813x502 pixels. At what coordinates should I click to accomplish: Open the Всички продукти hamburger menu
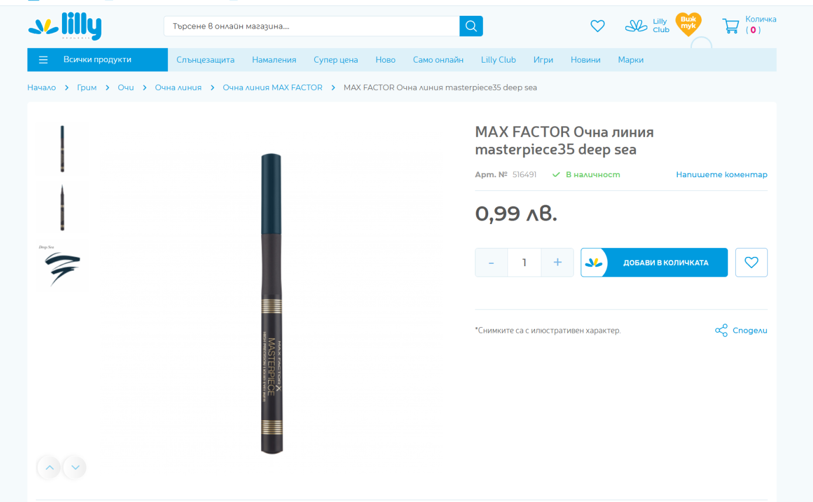pos(43,60)
